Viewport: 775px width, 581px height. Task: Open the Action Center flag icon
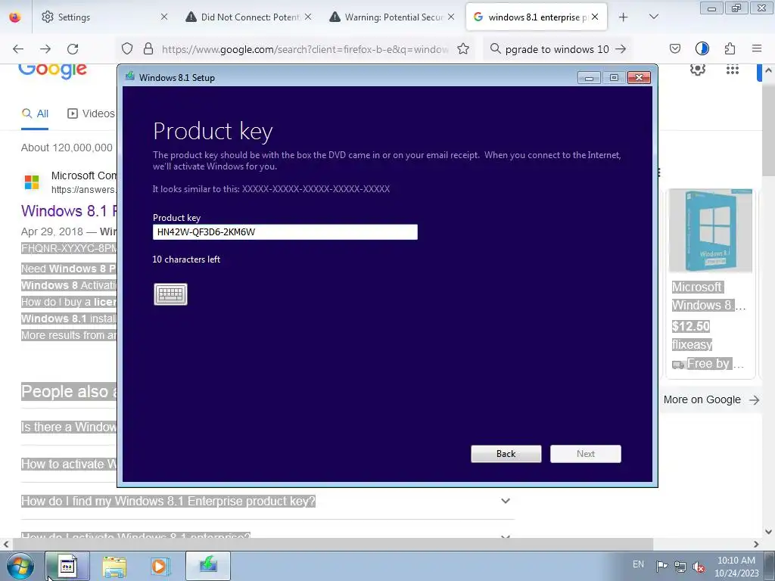point(661,566)
